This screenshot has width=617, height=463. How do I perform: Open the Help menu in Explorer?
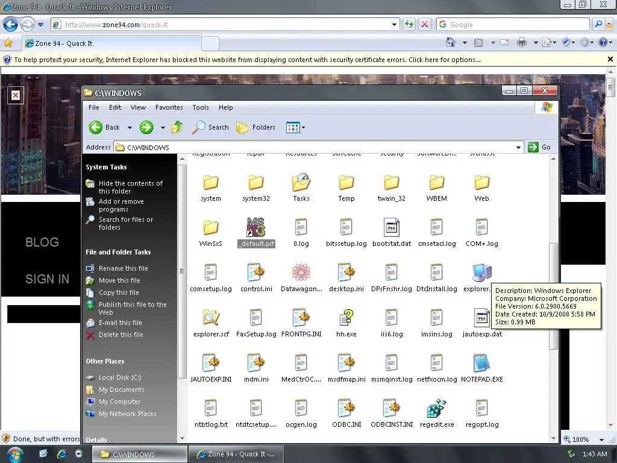coord(225,107)
